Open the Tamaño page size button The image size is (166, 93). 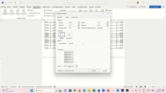point(18,13)
